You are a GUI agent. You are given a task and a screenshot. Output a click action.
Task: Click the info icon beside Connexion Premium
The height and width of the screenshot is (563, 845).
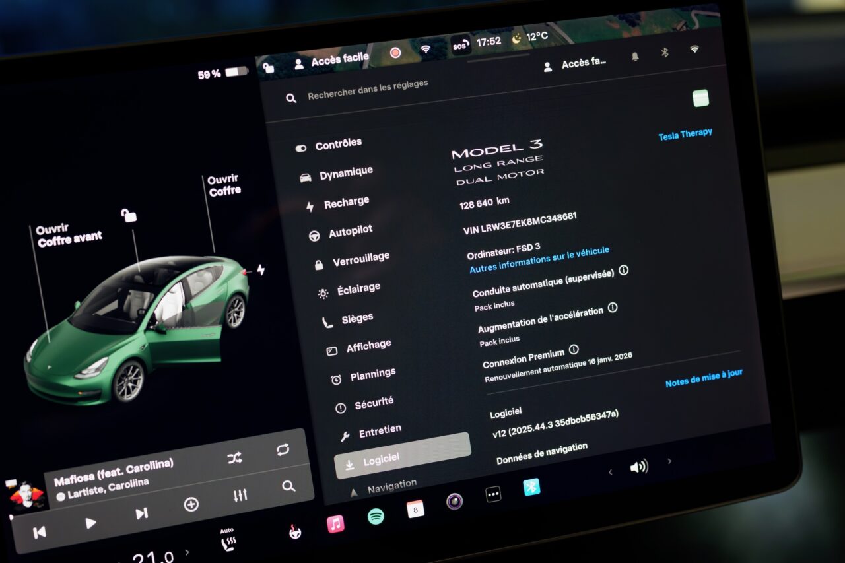tap(574, 349)
